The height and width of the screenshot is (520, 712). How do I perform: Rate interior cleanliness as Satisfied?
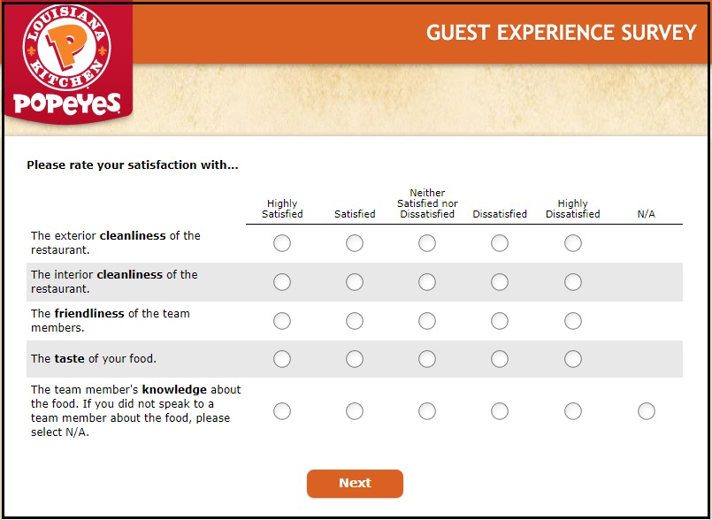pyautogui.click(x=354, y=282)
